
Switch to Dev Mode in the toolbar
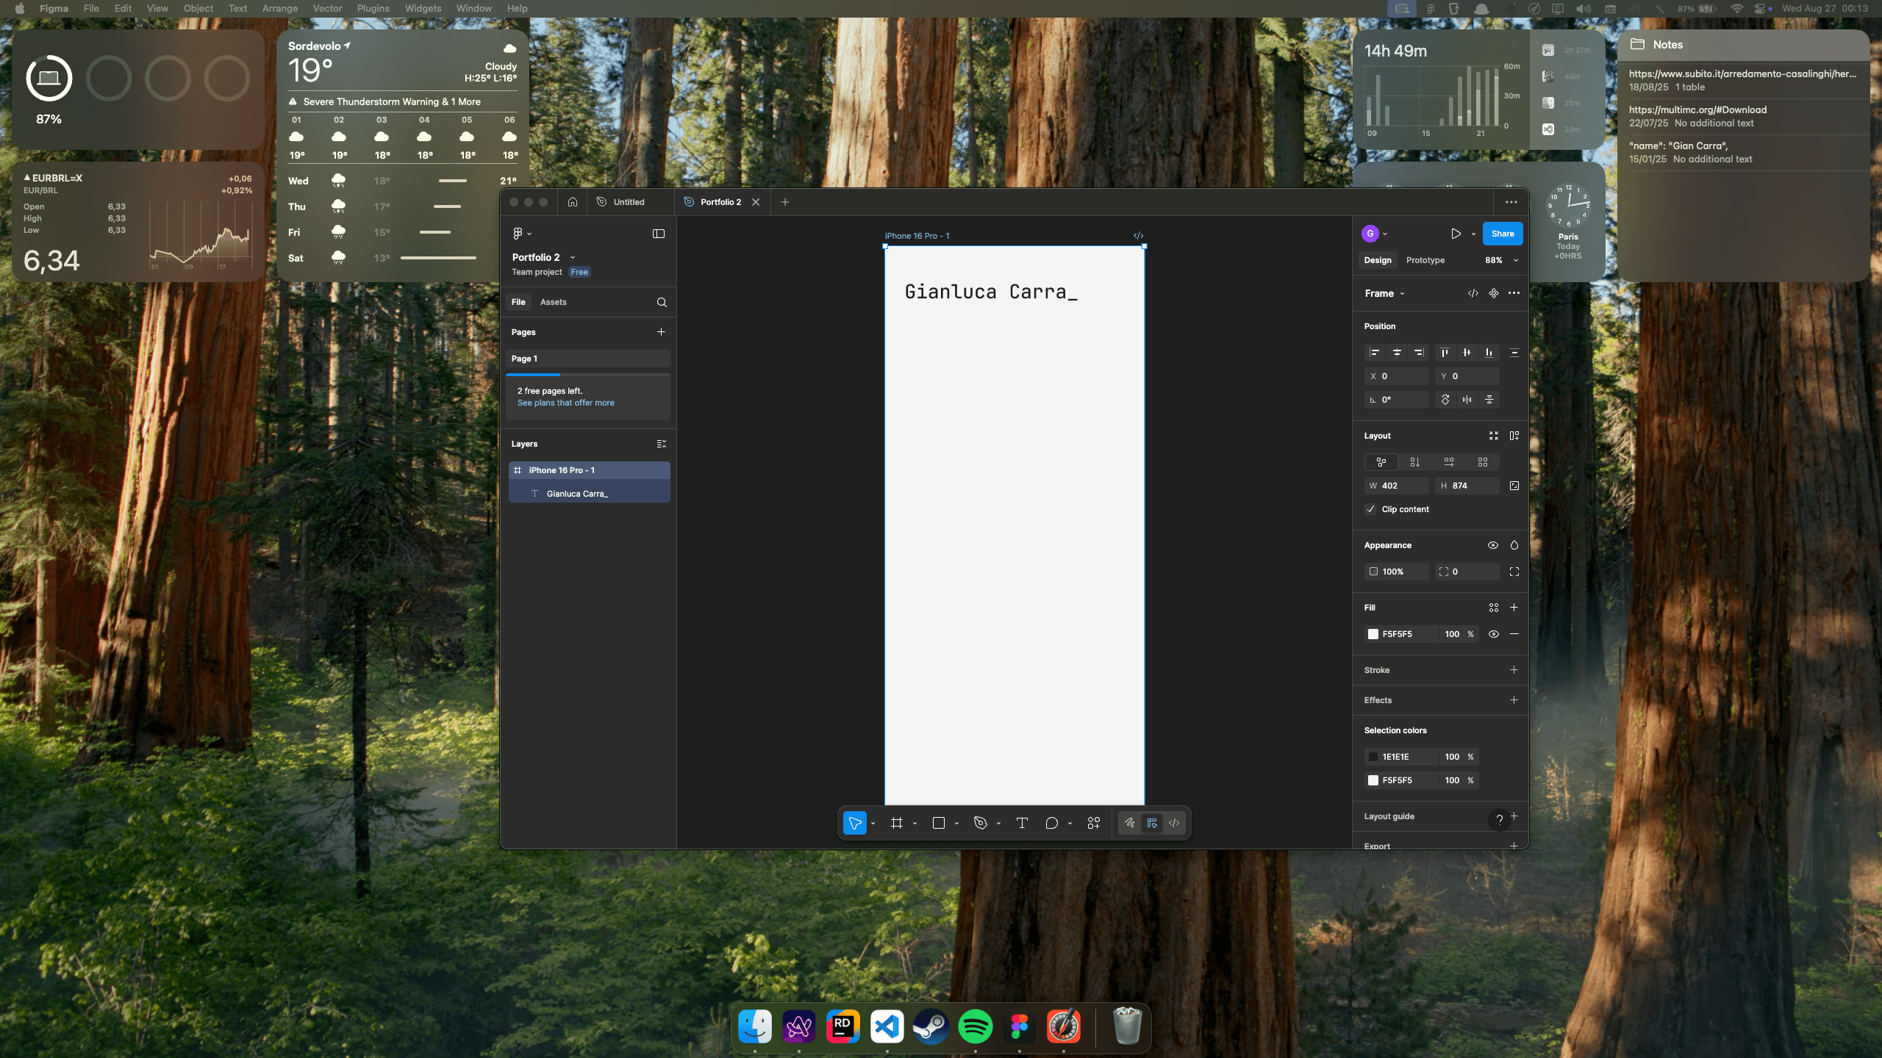pos(1174,823)
